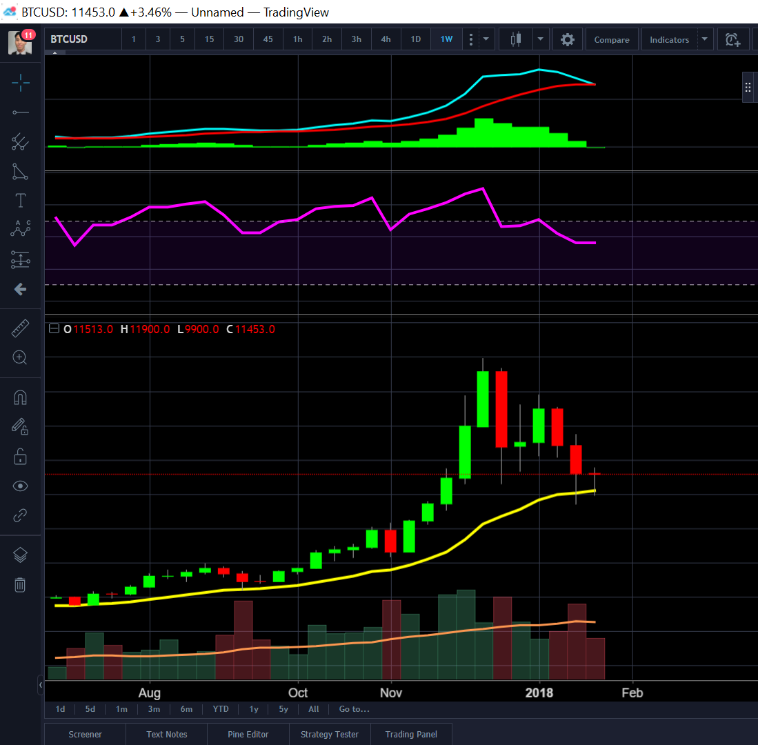This screenshot has height=745, width=758.
Task: Collapse the OHLC legend box toggle
Action: coord(54,329)
